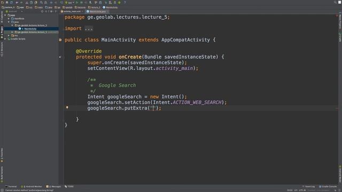Toggle the Build Variants side tab

[x=2, y=174]
